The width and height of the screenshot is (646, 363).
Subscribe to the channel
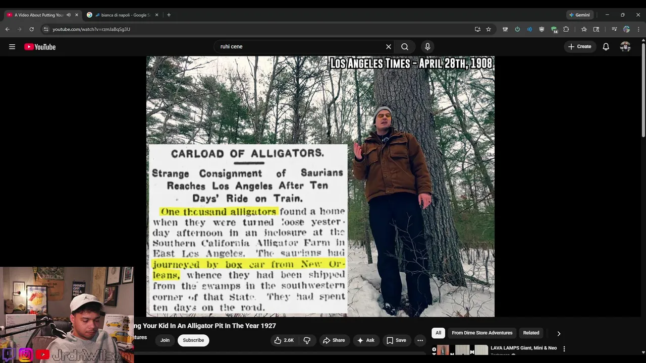[x=193, y=340]
